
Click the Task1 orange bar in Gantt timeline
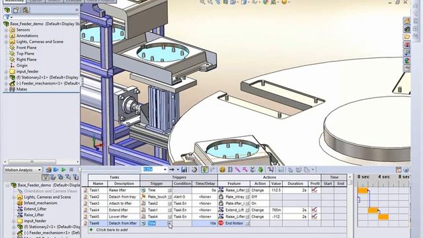tap(363, 191)
